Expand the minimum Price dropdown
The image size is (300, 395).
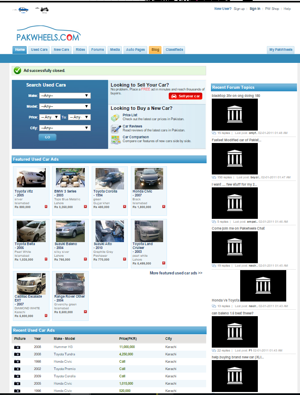point(50,117)
